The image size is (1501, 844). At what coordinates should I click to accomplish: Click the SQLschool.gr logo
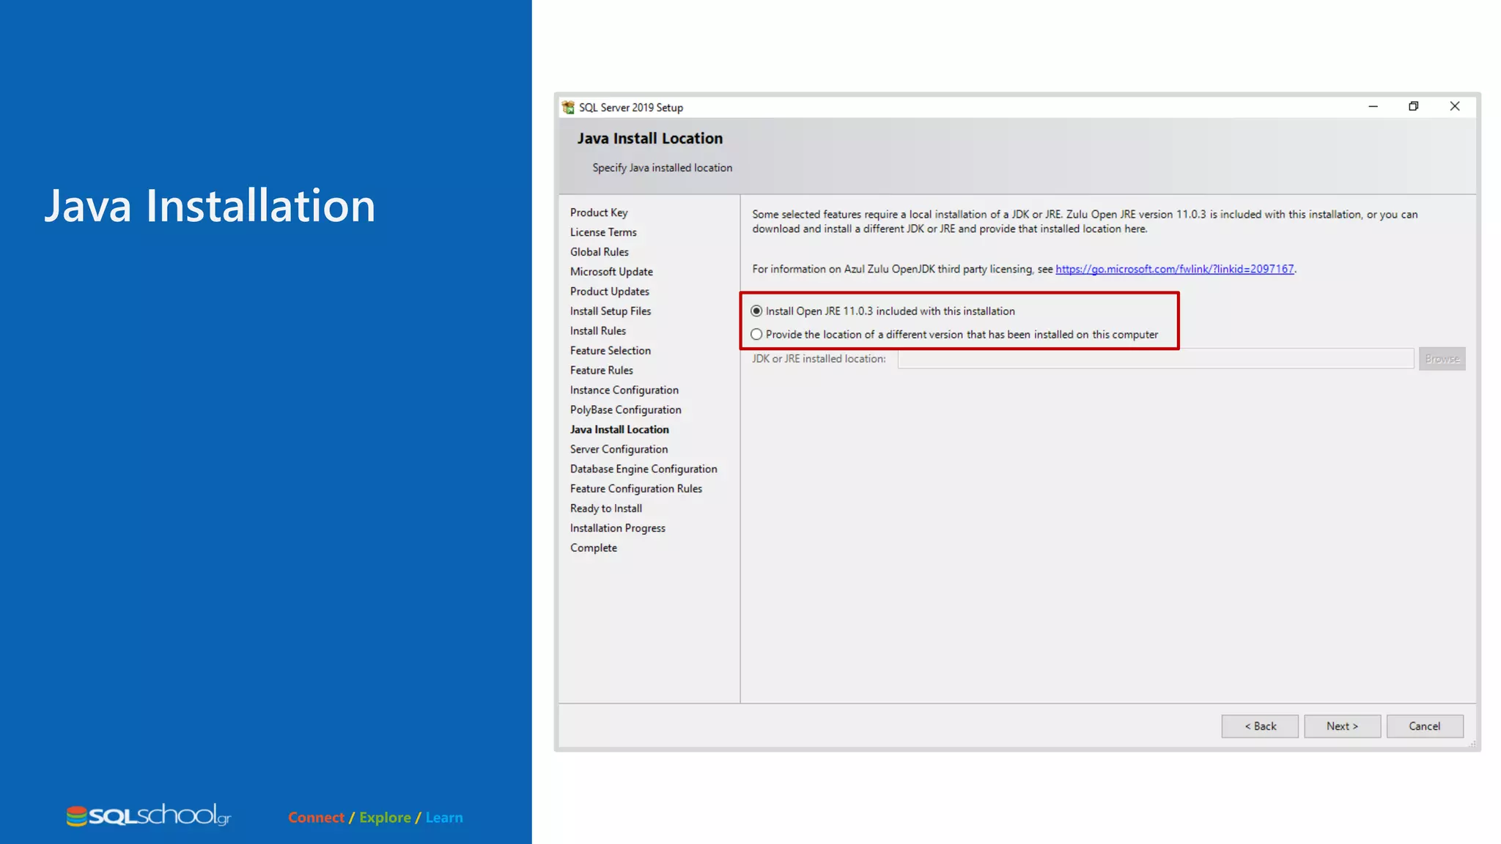[149, 815]
